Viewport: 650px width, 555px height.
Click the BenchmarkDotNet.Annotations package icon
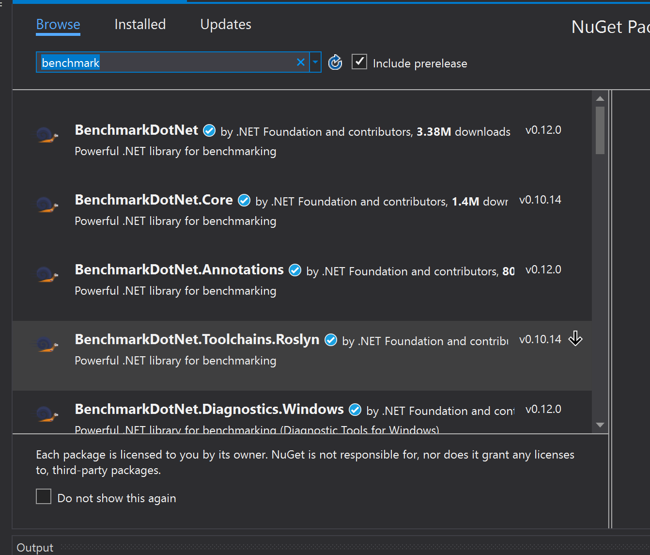click(47, 274)
